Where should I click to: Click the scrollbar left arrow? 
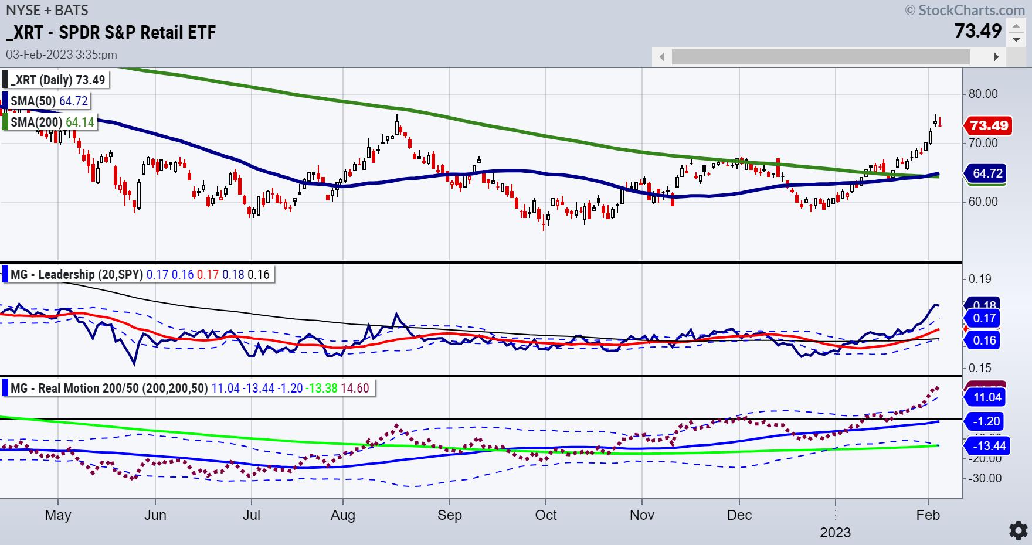click(x=662, y=57)
